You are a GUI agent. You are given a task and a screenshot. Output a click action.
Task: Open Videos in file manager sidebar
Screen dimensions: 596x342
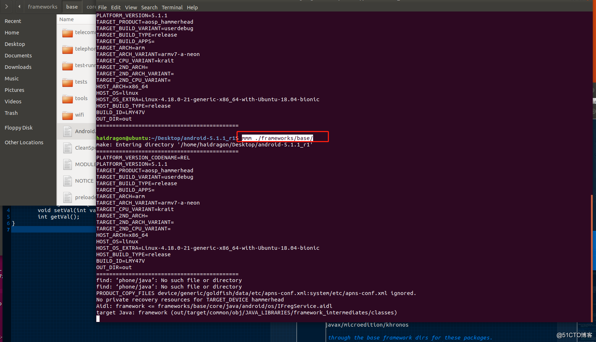(x=13, y=102)
